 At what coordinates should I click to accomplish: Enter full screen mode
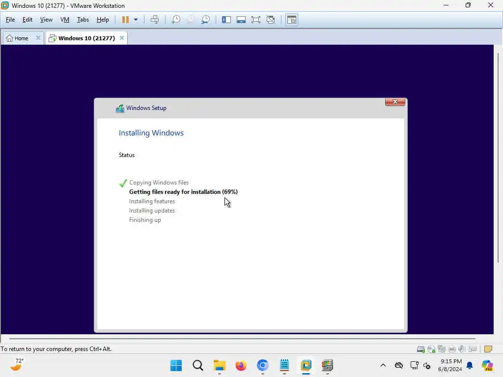pos(255,20)
